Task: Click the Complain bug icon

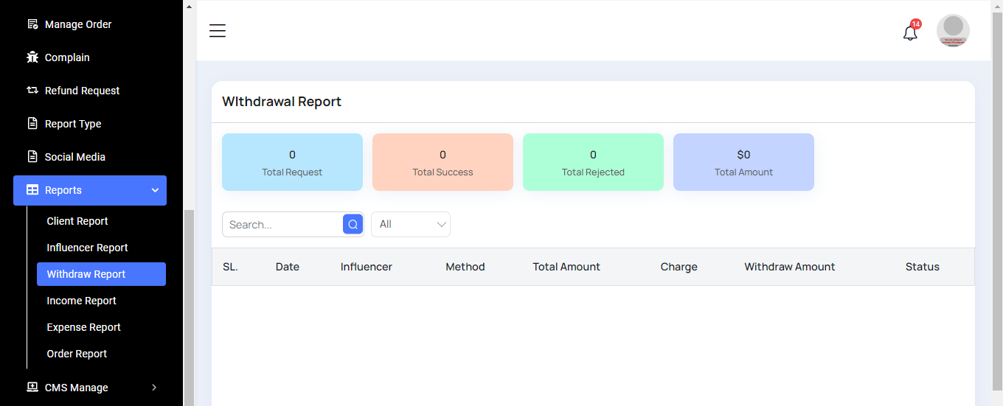Action: point(32,57)
